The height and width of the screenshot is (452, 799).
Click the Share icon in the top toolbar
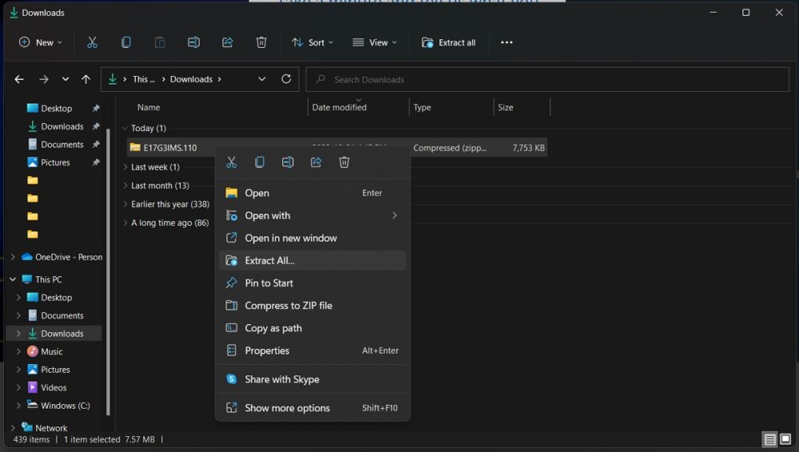[228, 42]
